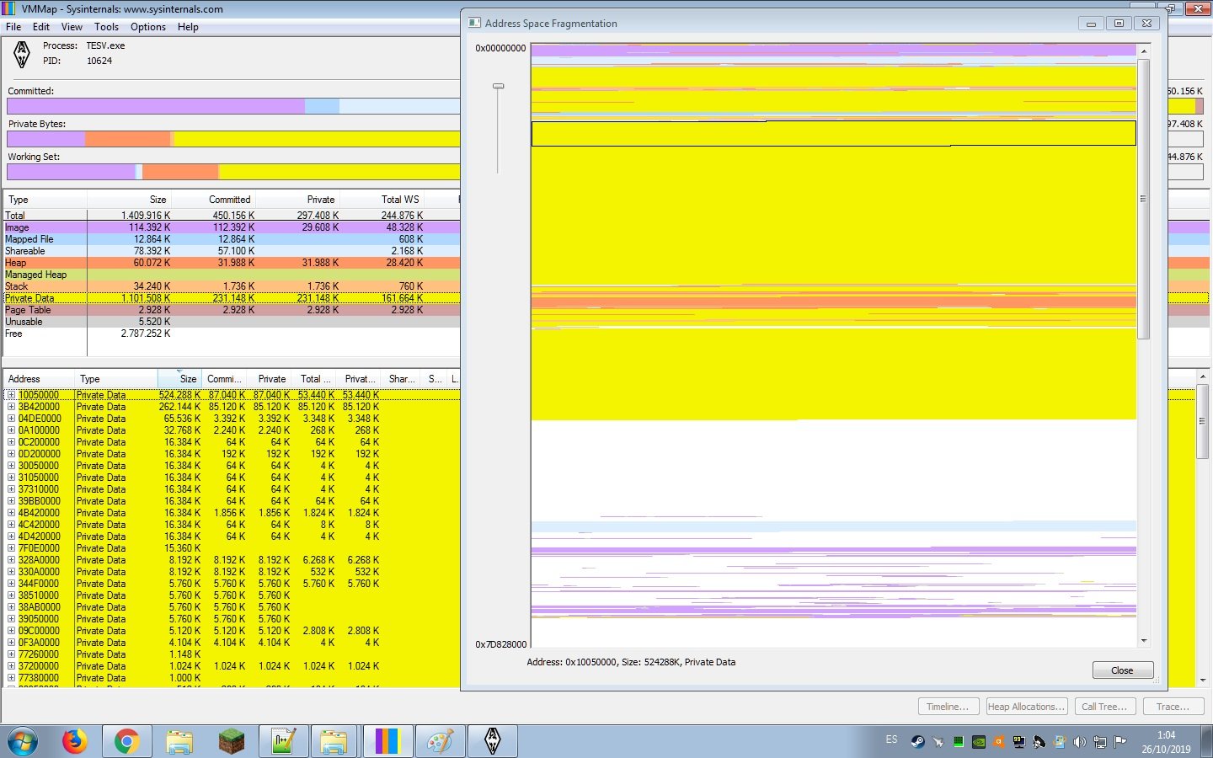
Task: Select the Page Table summary row
Action: (x=232, y=310)
